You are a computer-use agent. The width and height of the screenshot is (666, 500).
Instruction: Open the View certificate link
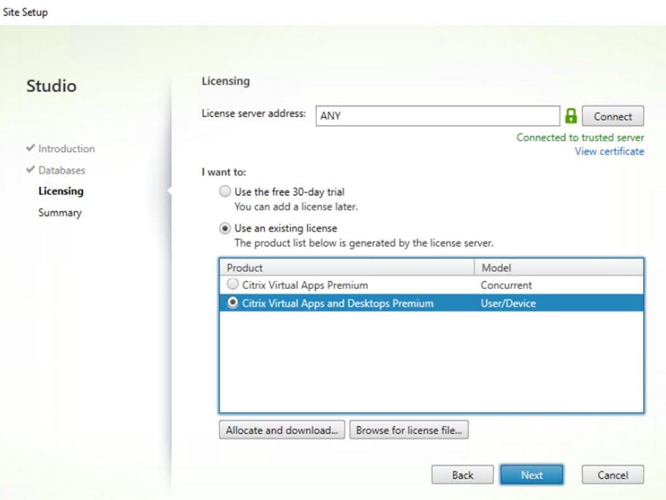point(609,151)
